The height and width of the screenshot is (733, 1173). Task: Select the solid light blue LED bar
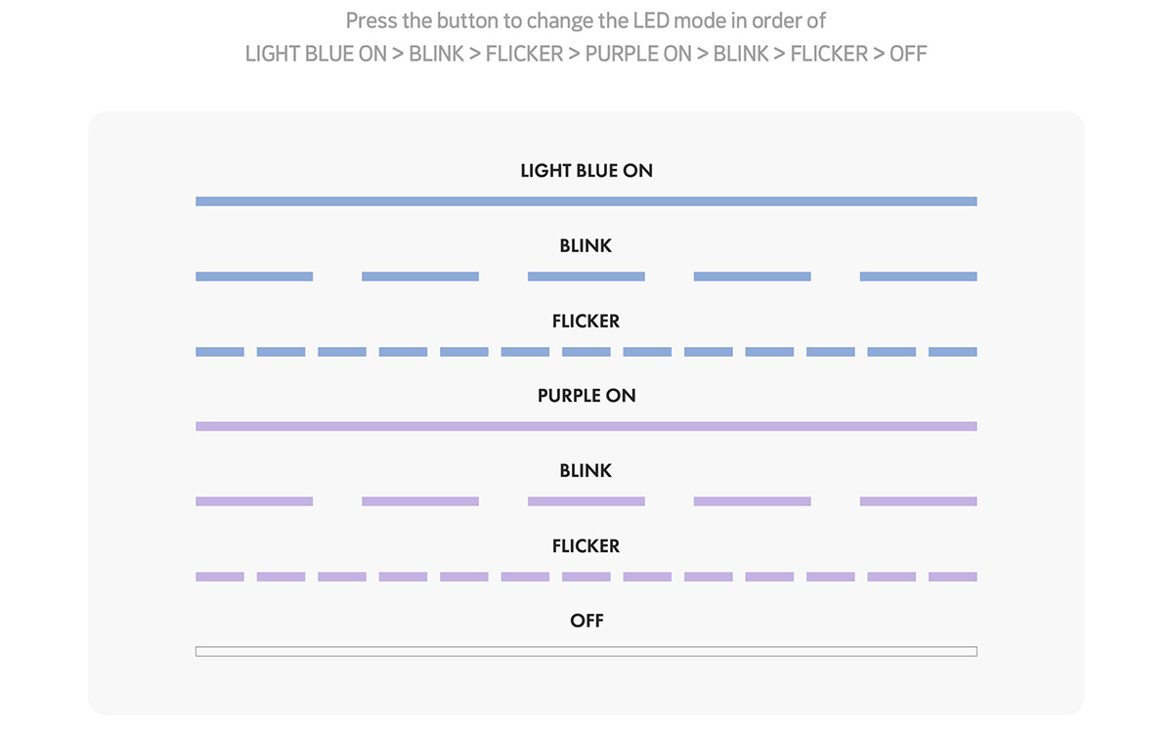tap(586, 201)
